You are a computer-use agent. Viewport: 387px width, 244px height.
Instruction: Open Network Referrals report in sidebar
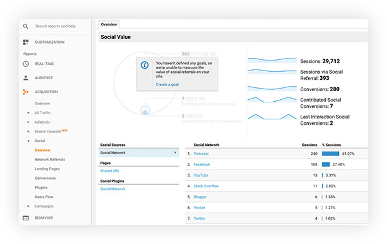(50, 160)
